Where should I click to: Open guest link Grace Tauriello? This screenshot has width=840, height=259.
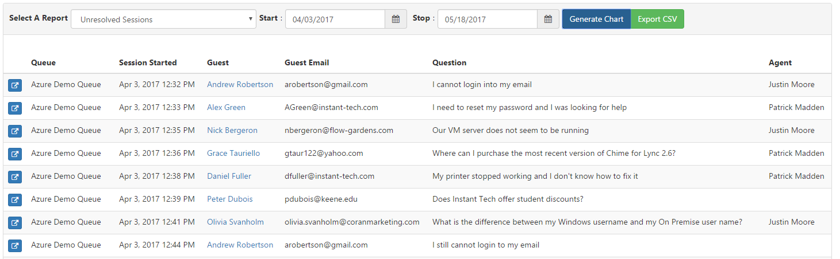[233, 153]
